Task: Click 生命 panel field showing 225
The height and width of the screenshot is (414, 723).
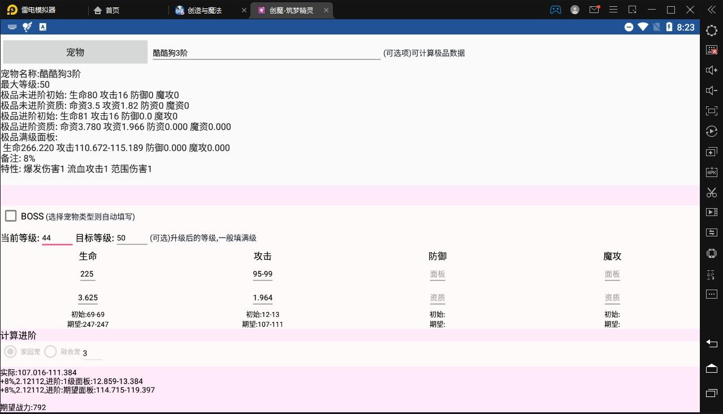Action: tap(87, 274)
